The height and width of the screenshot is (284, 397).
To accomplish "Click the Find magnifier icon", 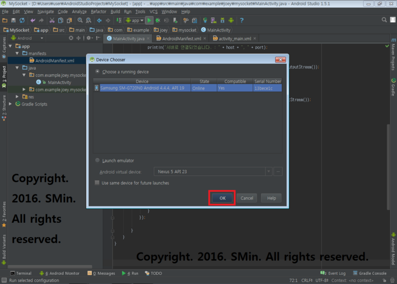I will pyautogui.click(x=80, y=20).
